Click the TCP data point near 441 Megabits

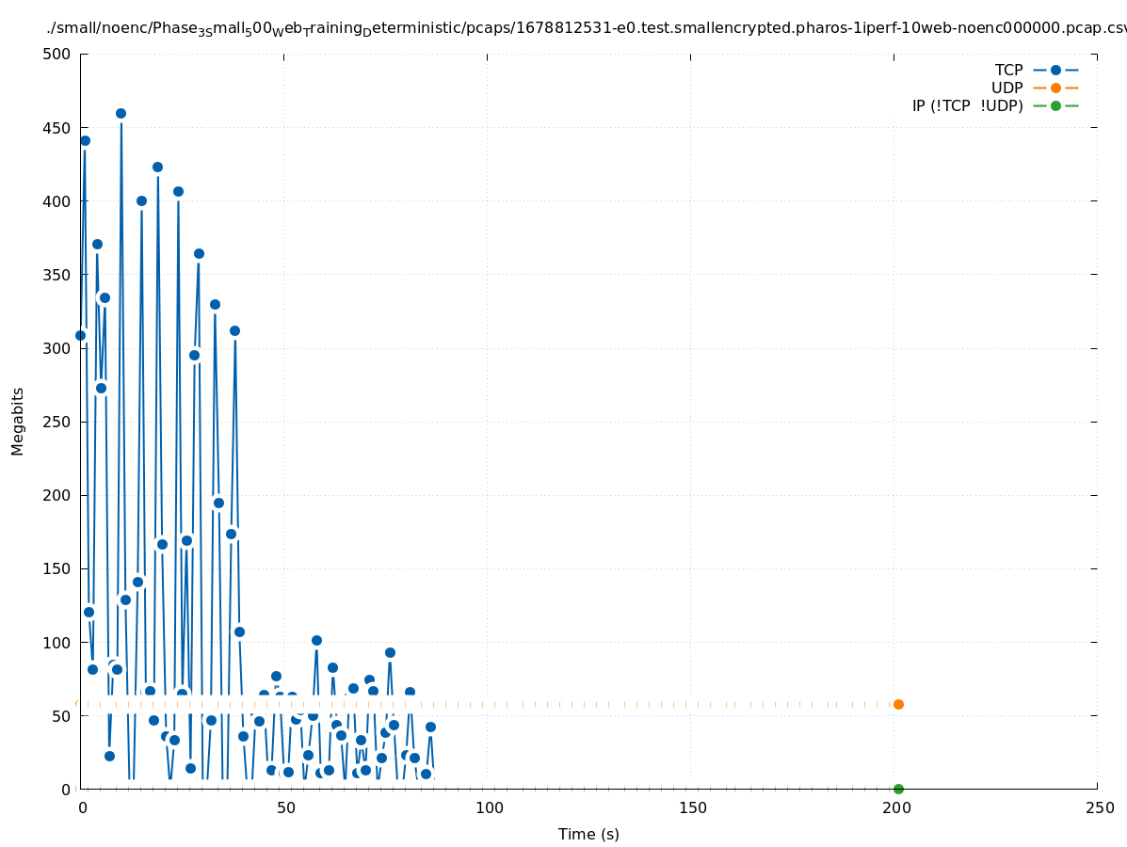(x=85, y=140)
